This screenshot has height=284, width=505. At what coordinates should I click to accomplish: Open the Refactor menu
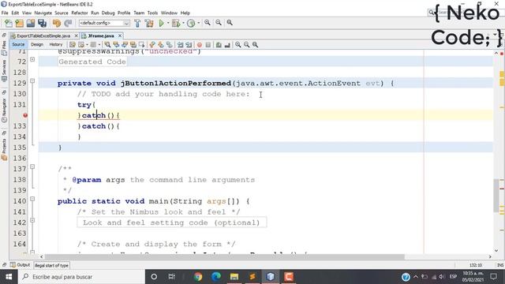pos(80,13)
